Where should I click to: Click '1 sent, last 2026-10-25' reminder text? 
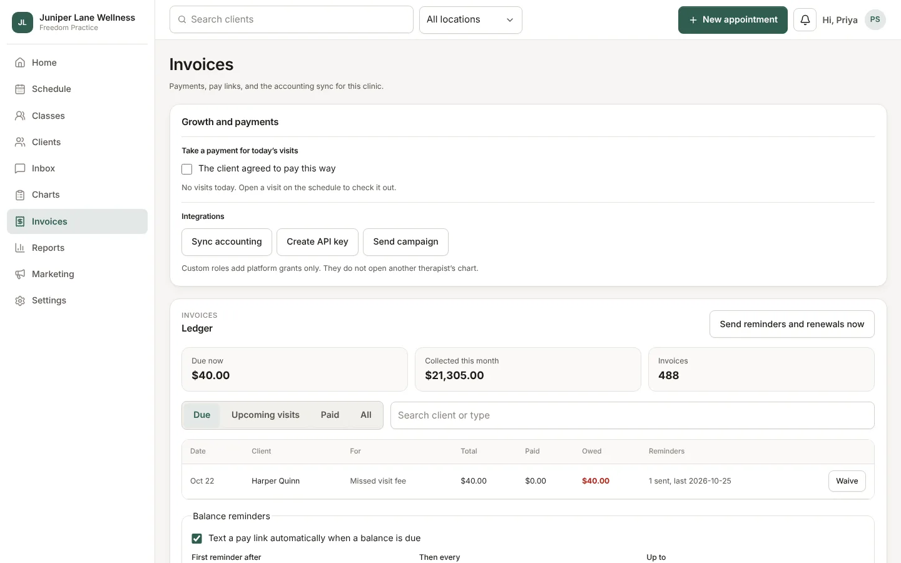[x=690, y=481]
